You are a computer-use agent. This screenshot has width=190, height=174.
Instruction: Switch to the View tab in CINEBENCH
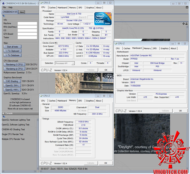coord(22,12)
